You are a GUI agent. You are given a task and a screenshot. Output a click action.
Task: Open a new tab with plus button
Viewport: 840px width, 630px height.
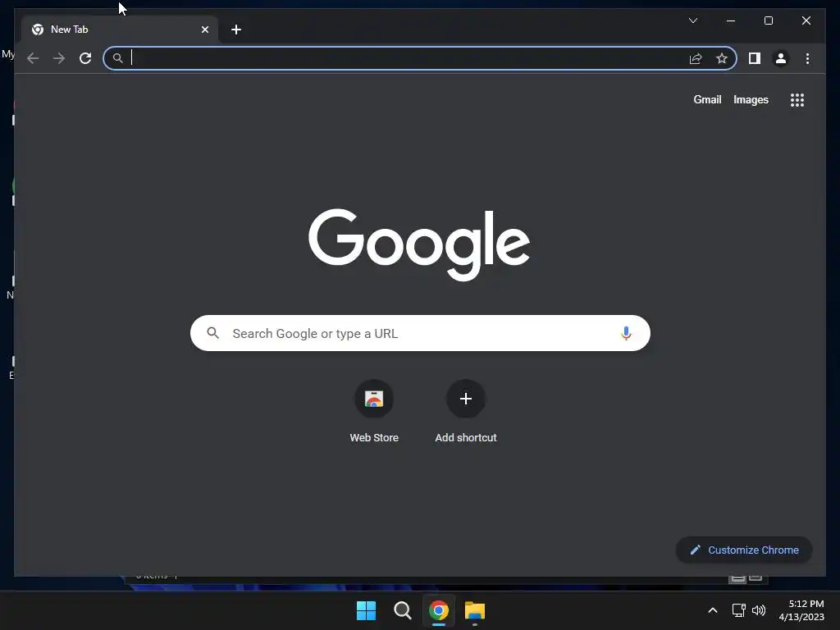tap(236, 30)
